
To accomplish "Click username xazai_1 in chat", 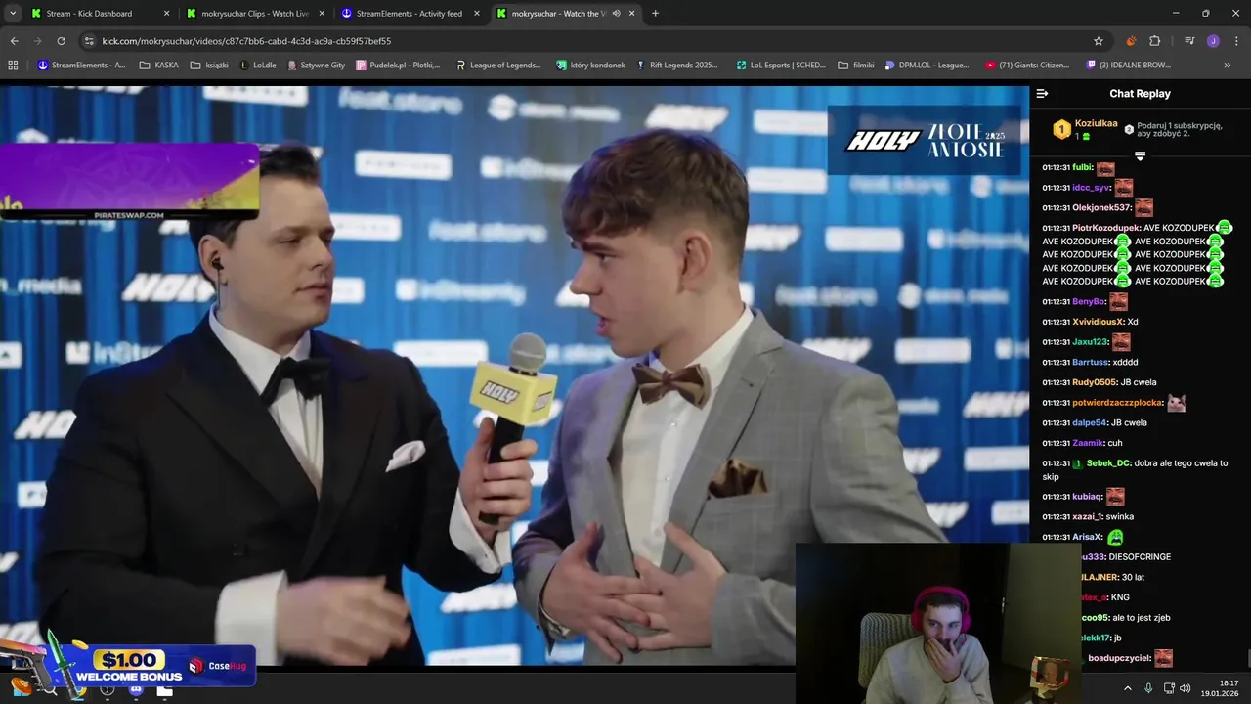I will pyautogui.click(x=1087, y=517).
